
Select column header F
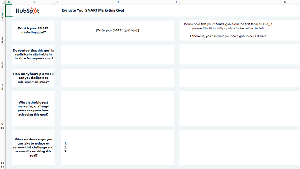(x=228, y=2)
